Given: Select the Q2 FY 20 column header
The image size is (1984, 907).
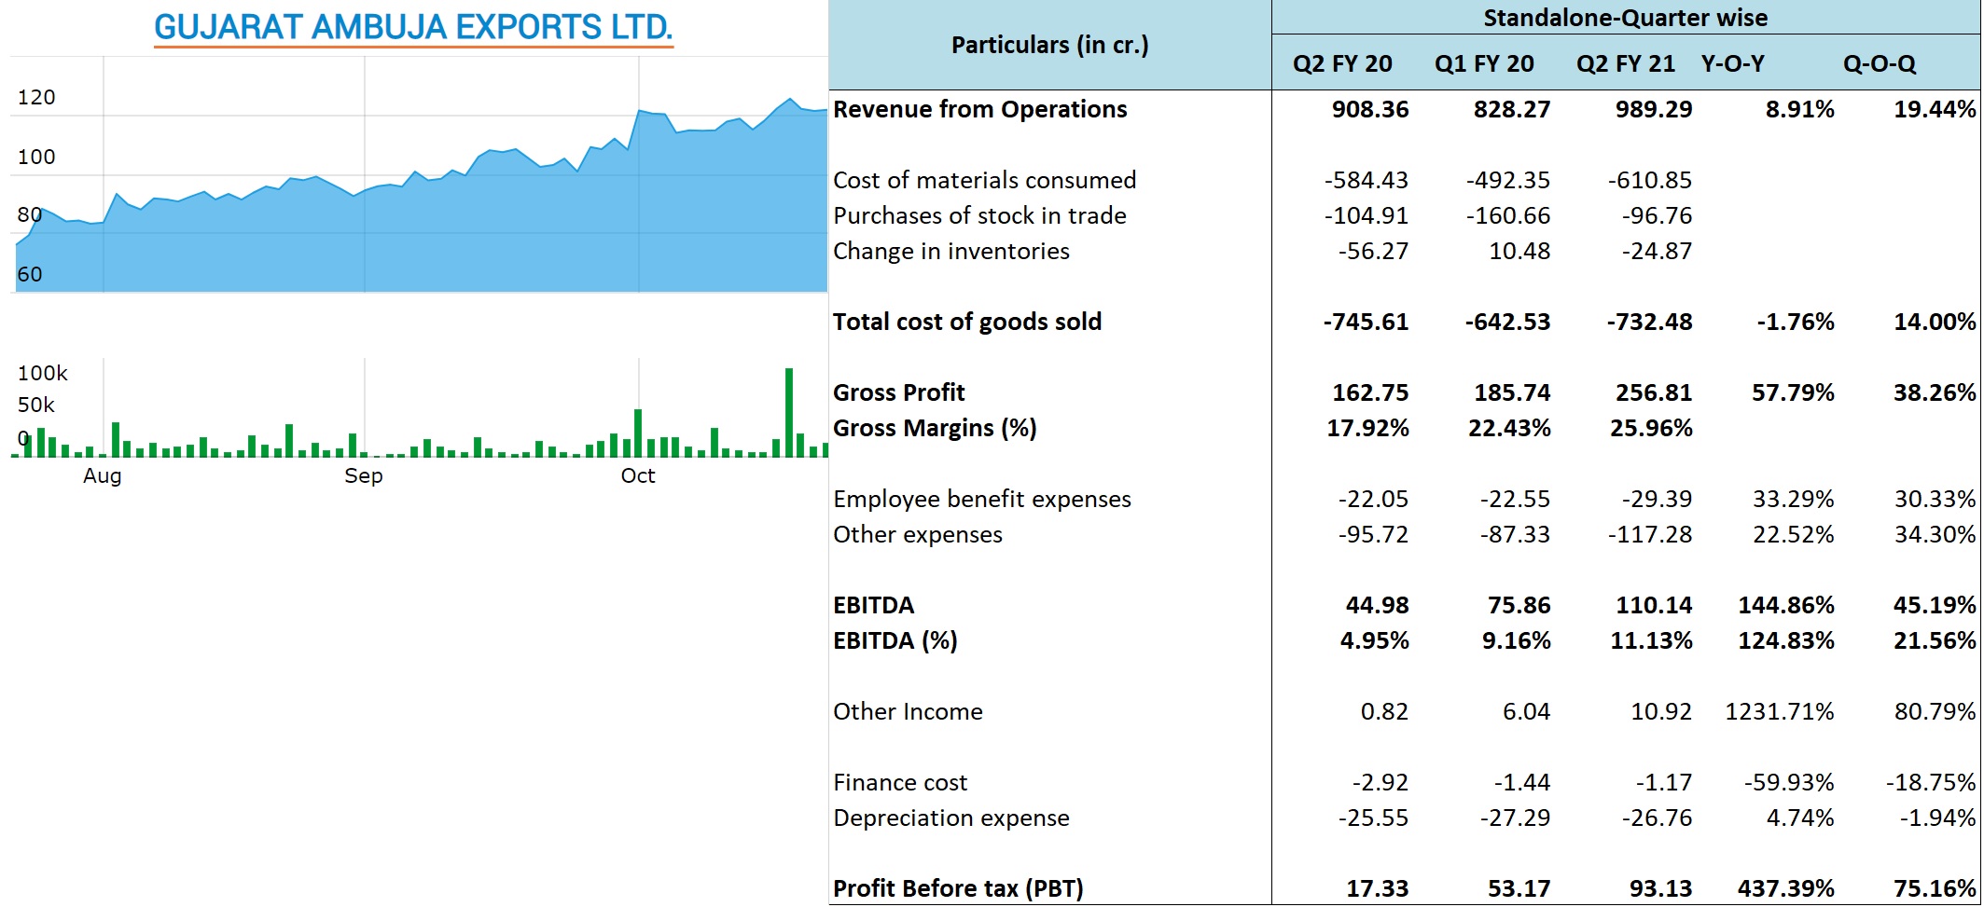Looking at the screenshot, I should point(1341,63).
